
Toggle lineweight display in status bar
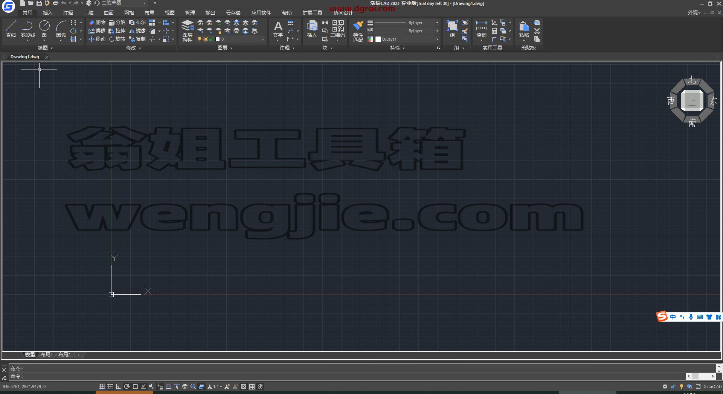(168, 386)
